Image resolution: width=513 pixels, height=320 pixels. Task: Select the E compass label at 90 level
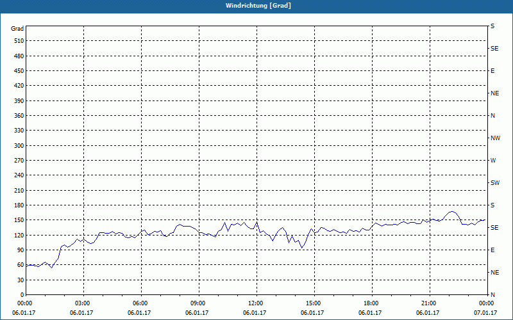click(x=492, y=250)
